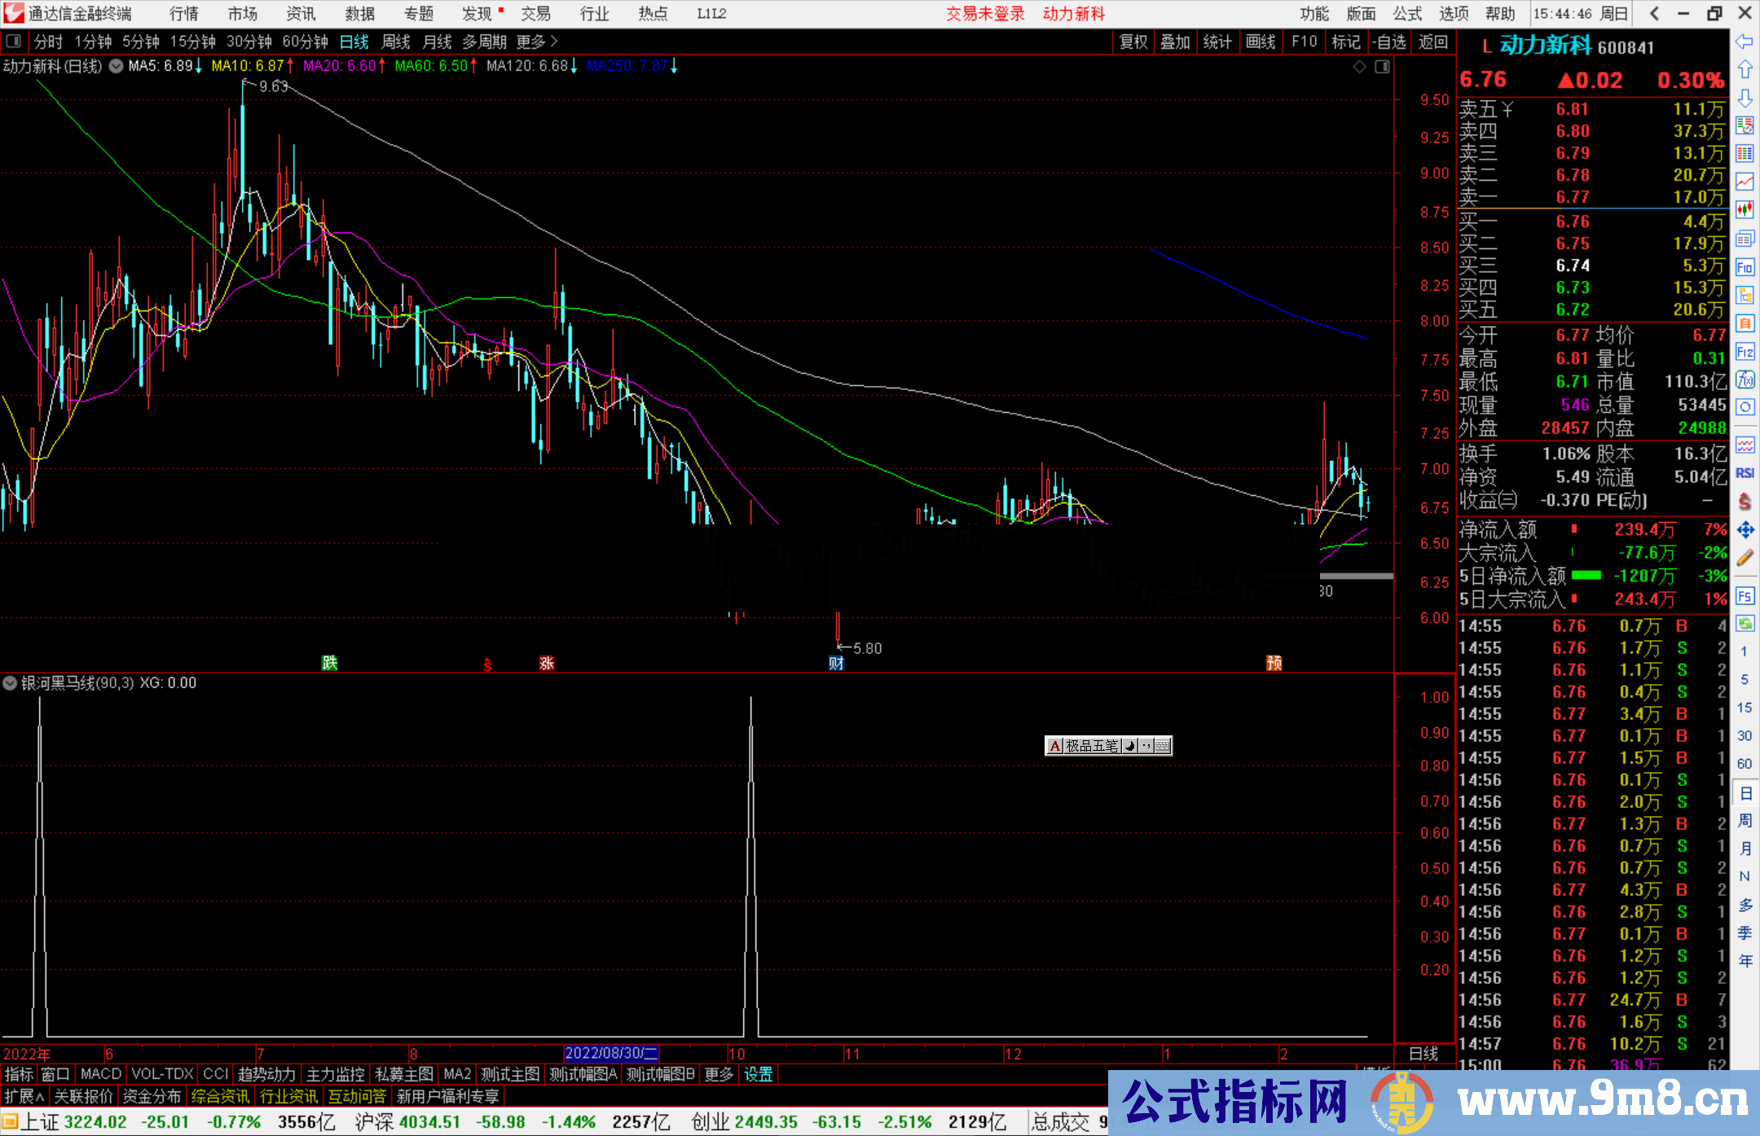Image resolution: width=1760 pixels, height=1136 pixels.
Task: Expand the 银河黑马线 indicator dropdown
Action: (10, 683)
